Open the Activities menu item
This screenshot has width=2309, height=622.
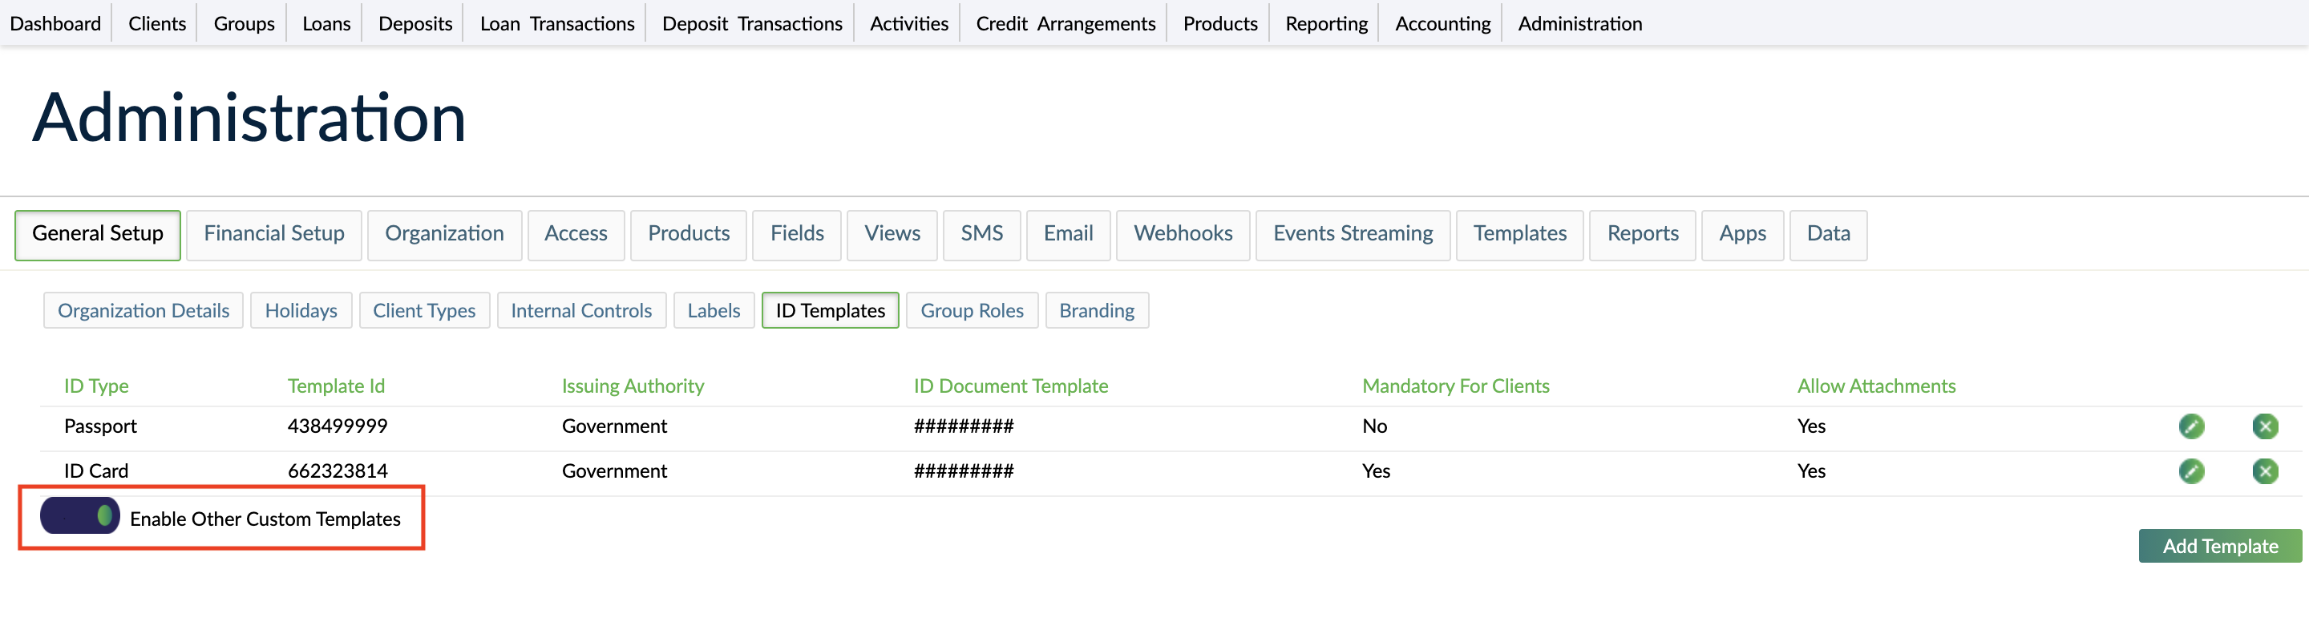pos(909,23)
